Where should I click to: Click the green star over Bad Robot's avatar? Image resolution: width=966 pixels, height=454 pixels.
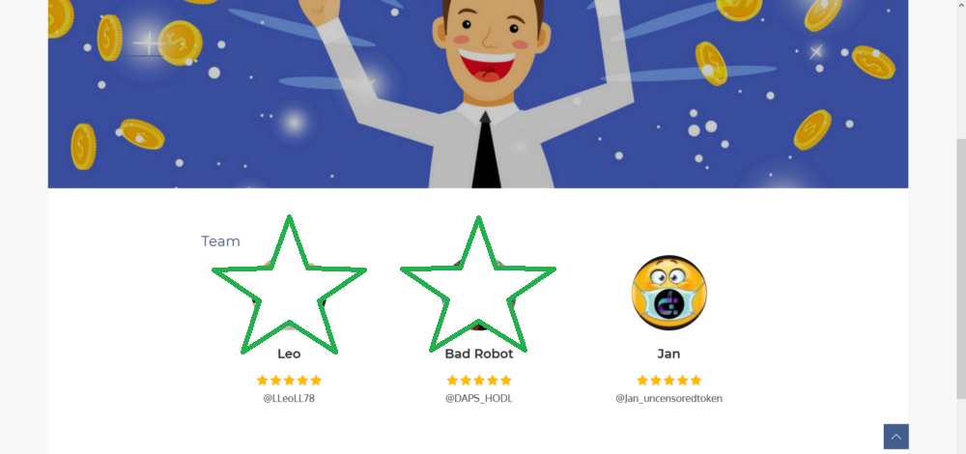478,285
